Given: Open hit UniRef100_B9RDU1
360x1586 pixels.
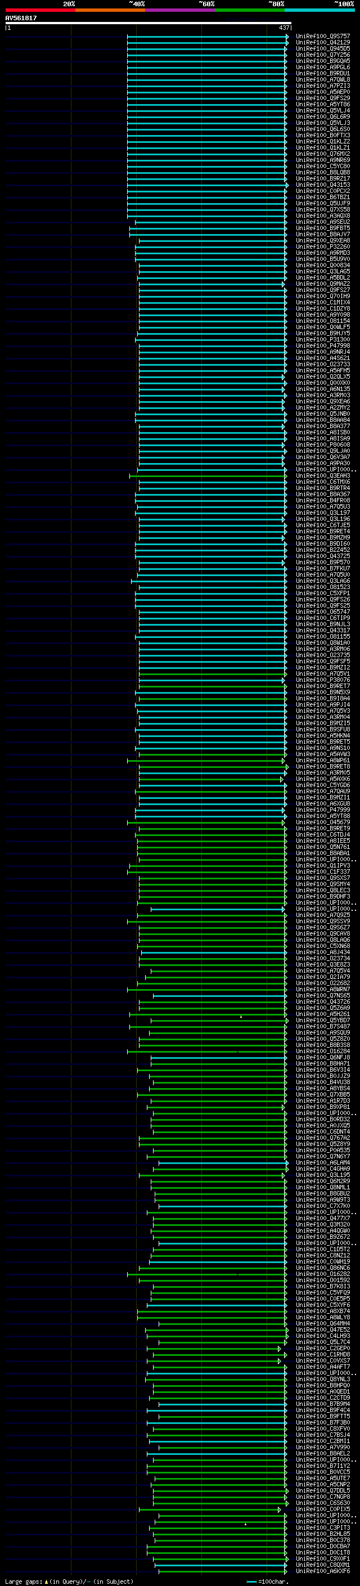Looking at the screenshot, I should pyautogui.click(x=322, y=73).
